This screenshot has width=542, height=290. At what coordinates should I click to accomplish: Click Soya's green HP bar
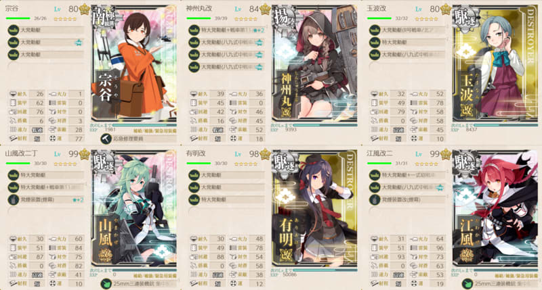(18, 18)
